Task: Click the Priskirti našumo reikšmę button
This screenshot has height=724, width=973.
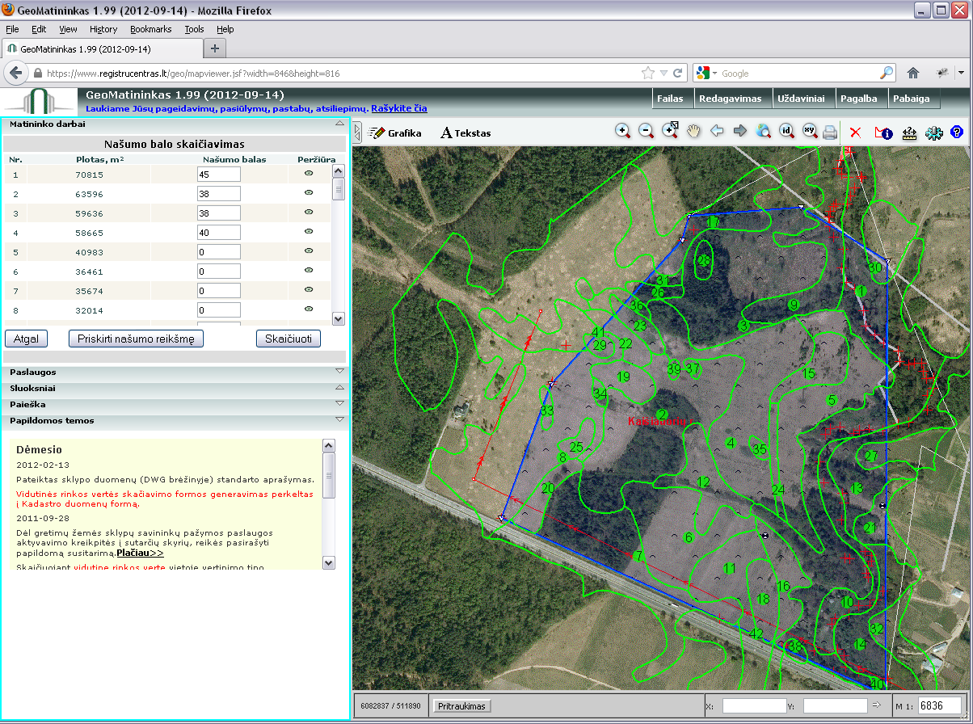Action: (x=136, y=339)
